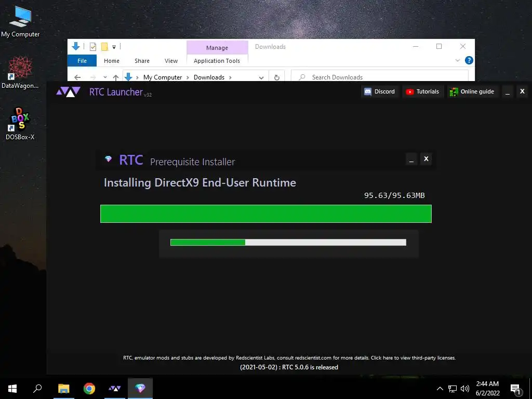
Task: Open the network tray icon
Action: click(x=453, y=389)
